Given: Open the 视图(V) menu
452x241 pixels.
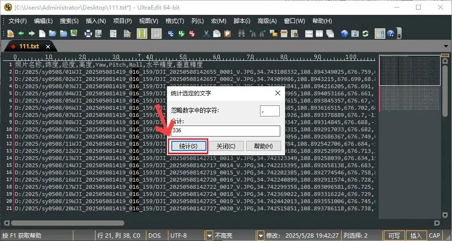Looking at the screenshot, I should pos(148,21).
